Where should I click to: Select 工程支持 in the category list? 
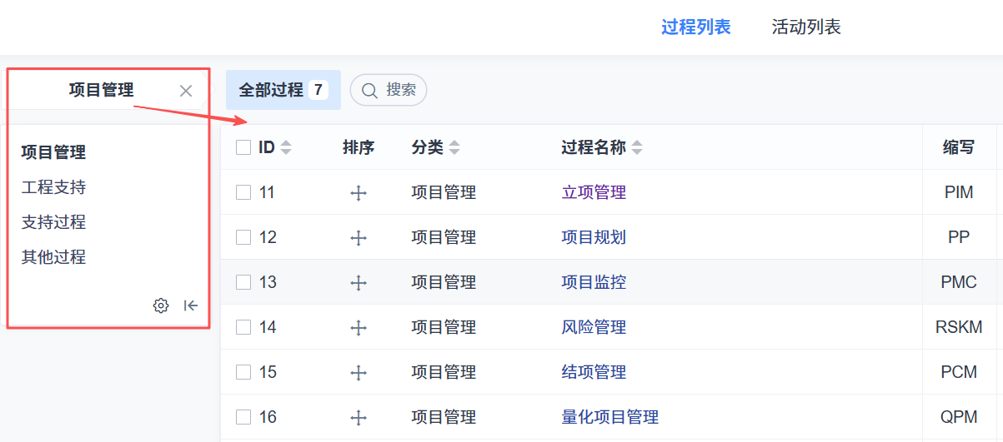coord(53,187)
